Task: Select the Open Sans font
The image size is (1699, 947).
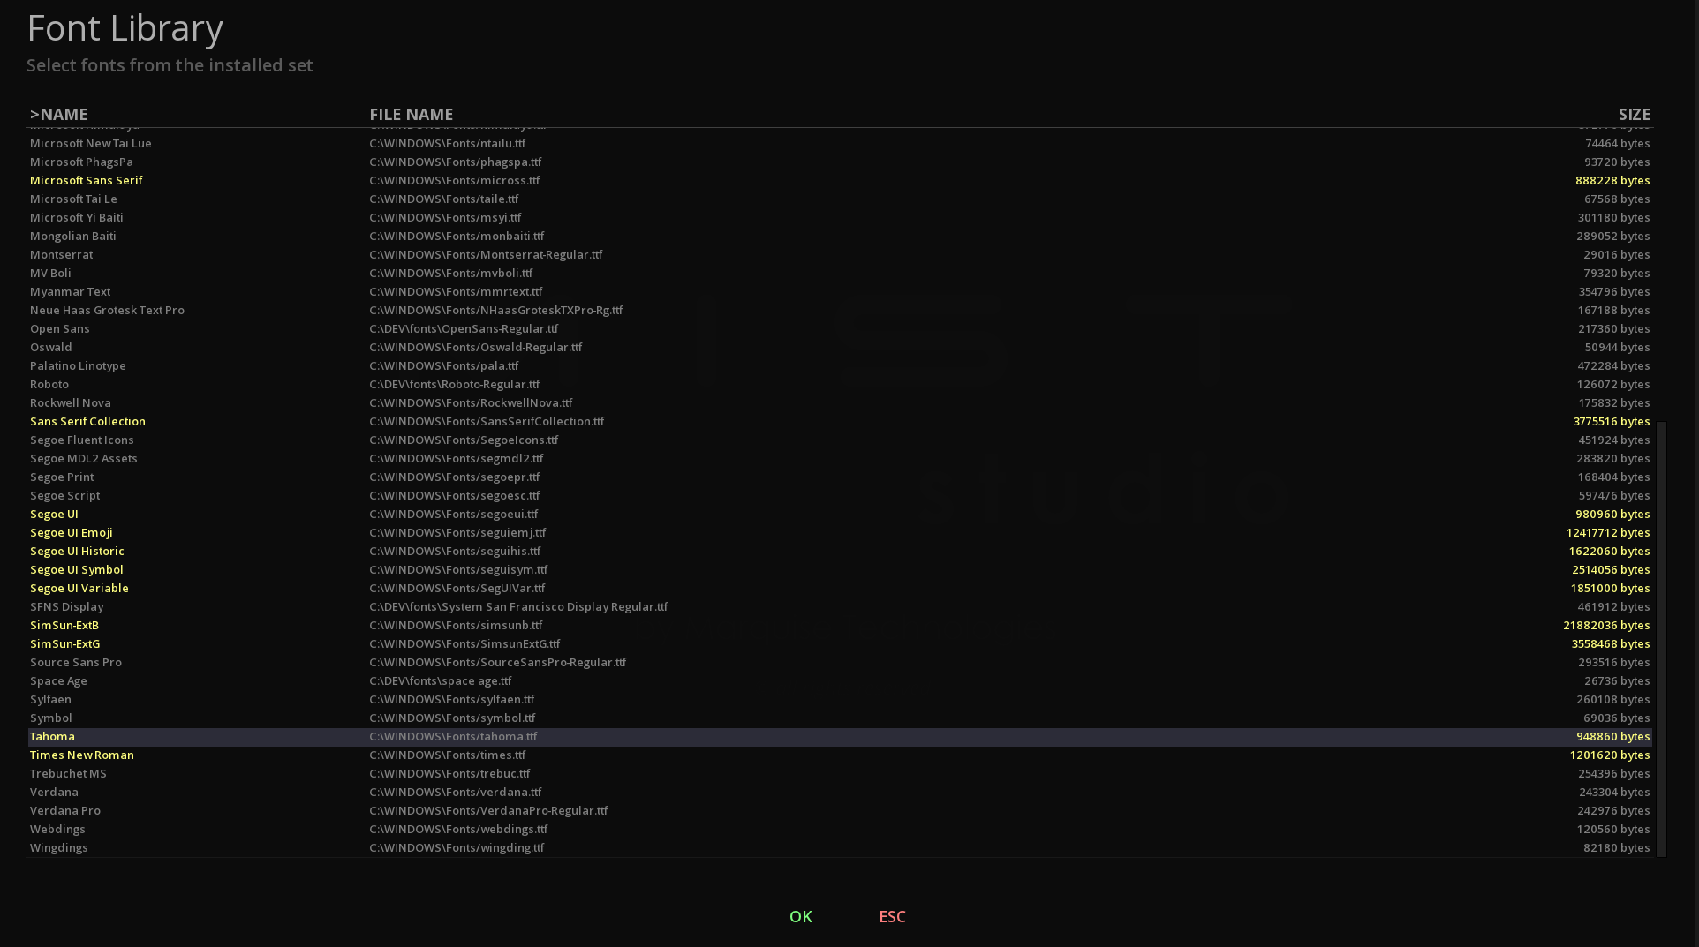Action: pyautogui.click(x=840, y=328)
